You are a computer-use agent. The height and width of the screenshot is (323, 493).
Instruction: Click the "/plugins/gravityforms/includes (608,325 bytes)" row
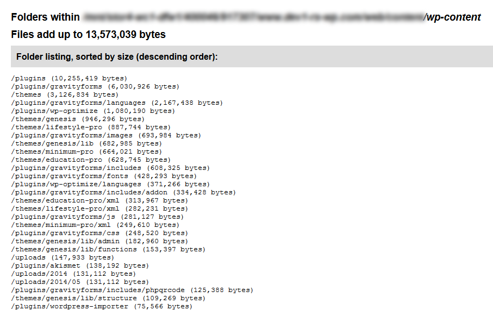point(110,168)
